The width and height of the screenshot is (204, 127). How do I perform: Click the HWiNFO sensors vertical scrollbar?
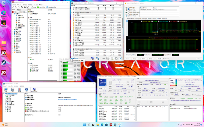[x=123, y=23]
